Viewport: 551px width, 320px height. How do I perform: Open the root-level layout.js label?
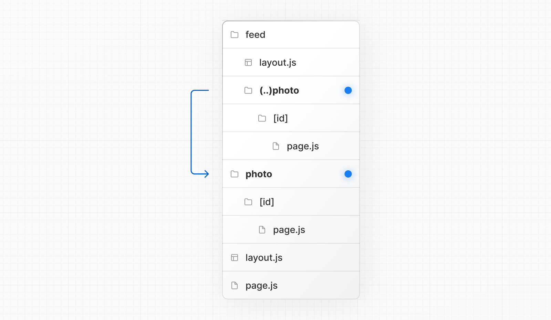point(264,258)
